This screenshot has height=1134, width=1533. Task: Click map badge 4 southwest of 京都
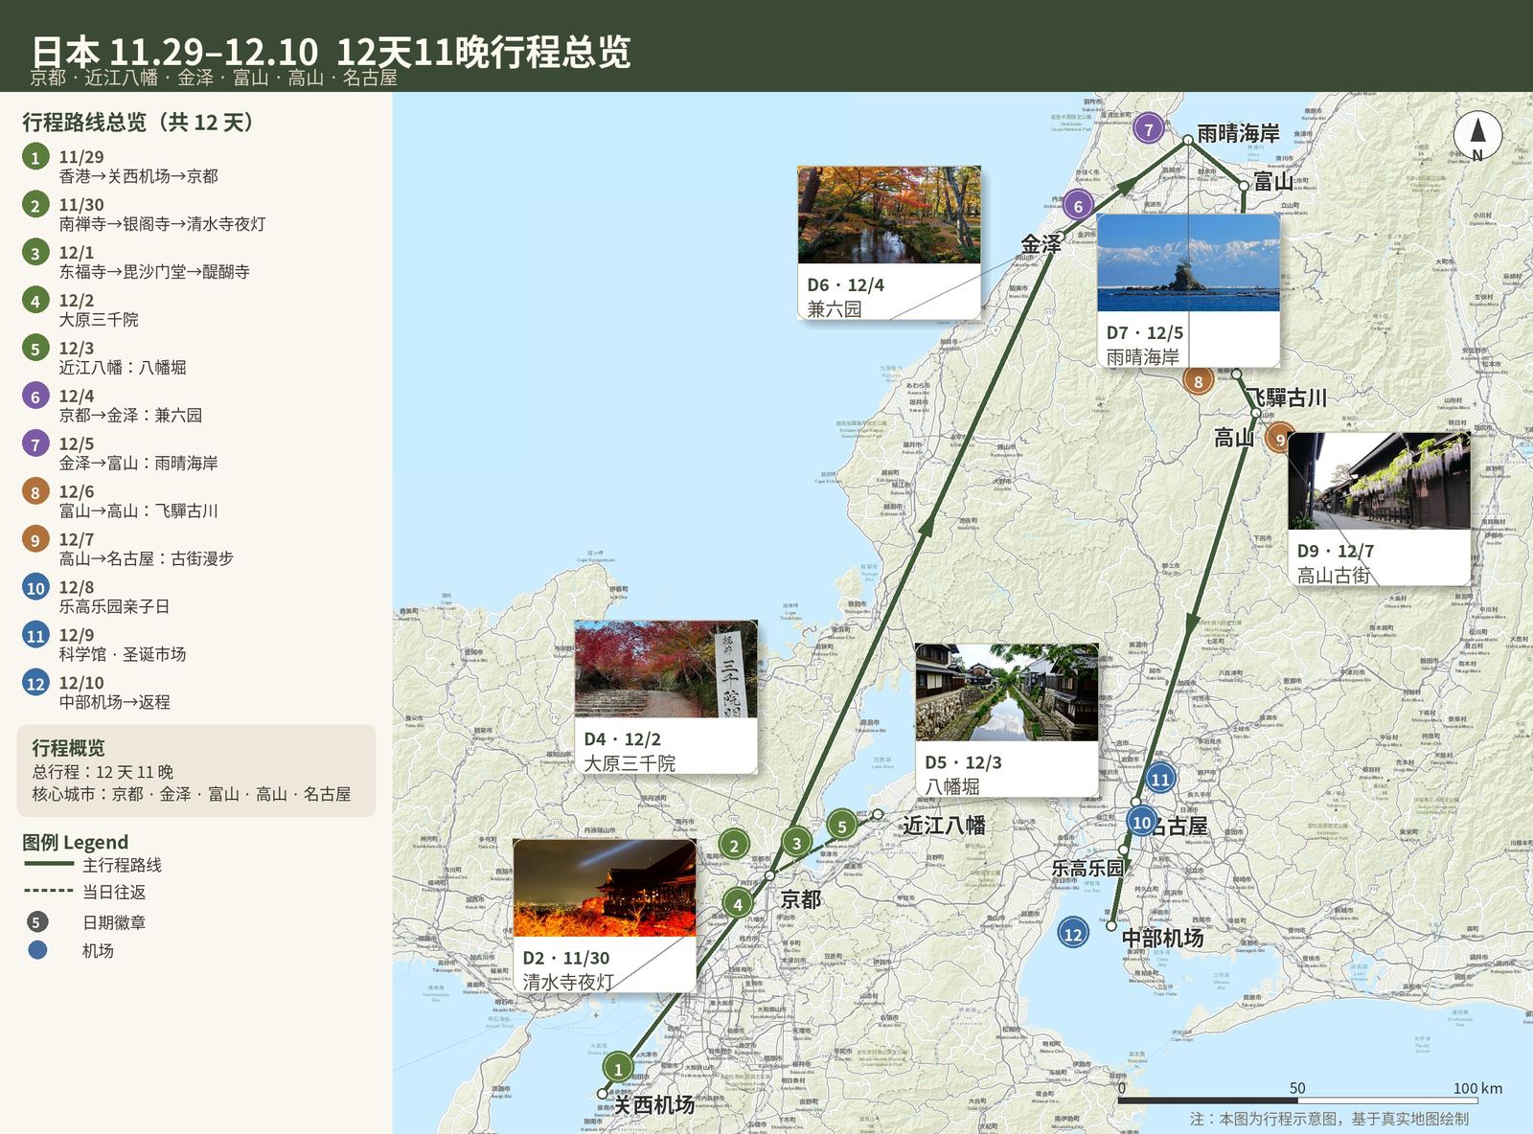(737, 903)
